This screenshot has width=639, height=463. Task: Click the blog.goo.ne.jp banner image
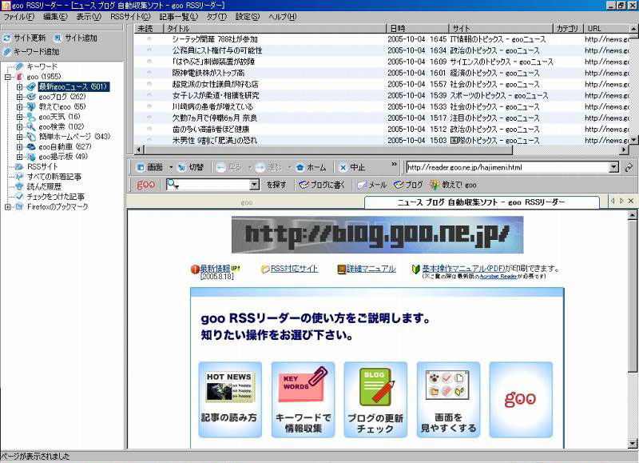[x=377, y=234]
